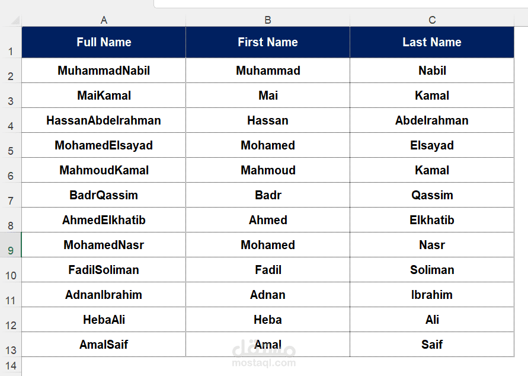Viewport: 528px width, 376px height.
Task: Select the Saif last name cell
Action: point(432,345)
